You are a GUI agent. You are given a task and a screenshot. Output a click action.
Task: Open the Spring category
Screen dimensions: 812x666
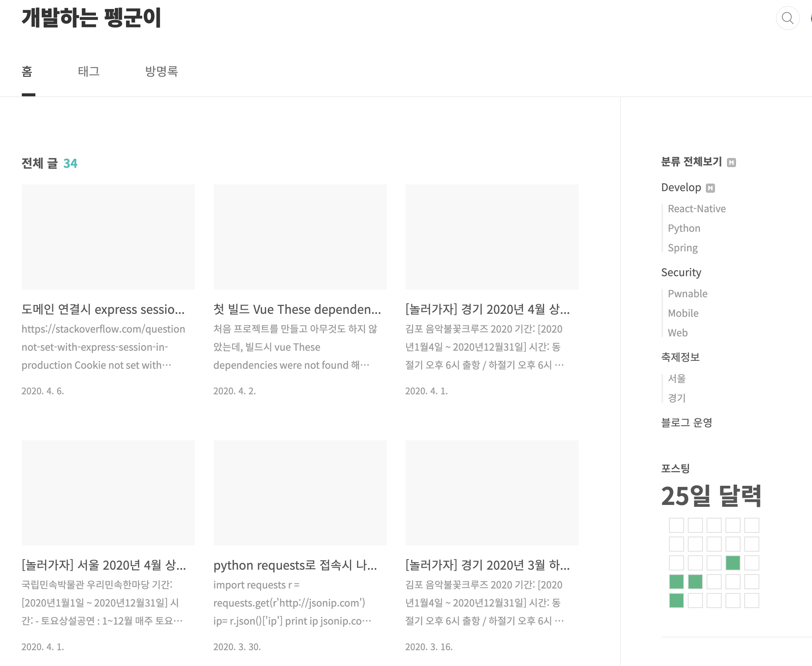click(683, 248)
